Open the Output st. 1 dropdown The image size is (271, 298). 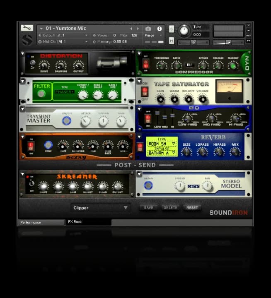(x=63, y=35)
